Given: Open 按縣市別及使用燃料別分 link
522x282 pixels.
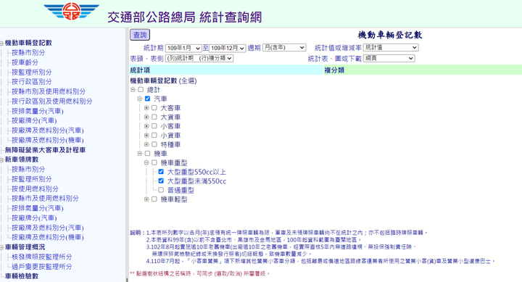Looking at the screenshot, I should point(49,91).
